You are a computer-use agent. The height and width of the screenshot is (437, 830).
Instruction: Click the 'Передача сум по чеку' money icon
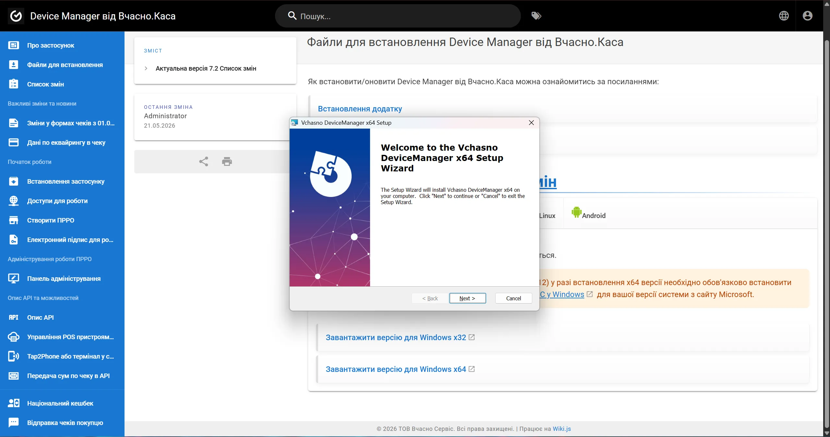pos(14,376)
